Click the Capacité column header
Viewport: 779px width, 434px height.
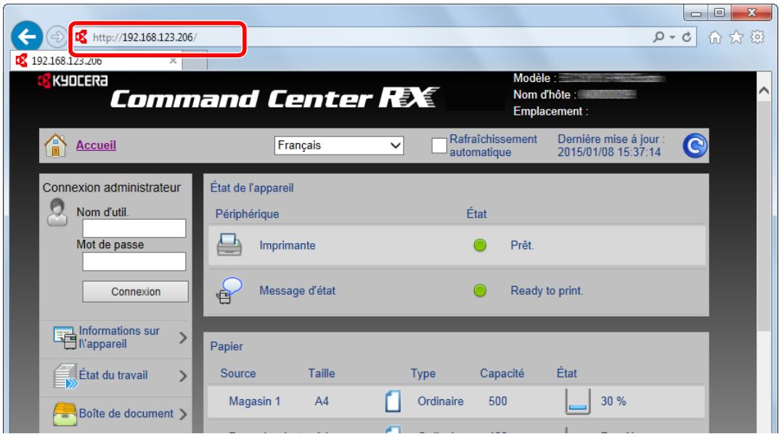pos(502,374)
